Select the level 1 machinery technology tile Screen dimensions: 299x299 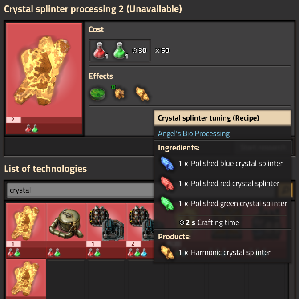tap(106, 230)
